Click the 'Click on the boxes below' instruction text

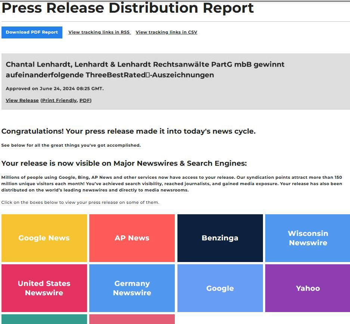[x=80, y=202]
